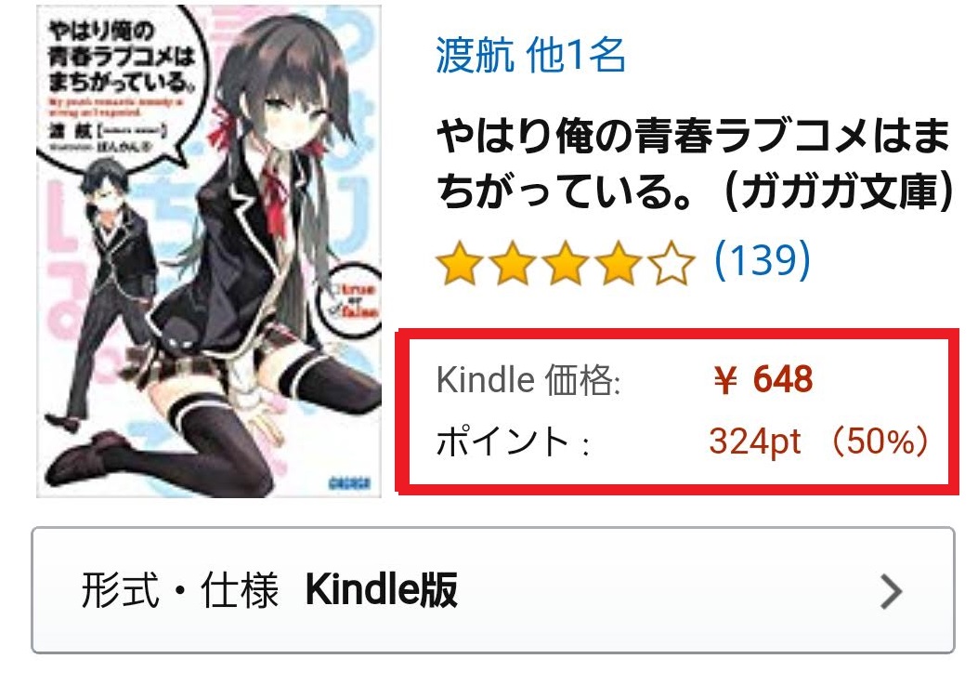Expand the 形式・仕様 format selector
This screenshot has height=685, width=978.
[493, 590]
